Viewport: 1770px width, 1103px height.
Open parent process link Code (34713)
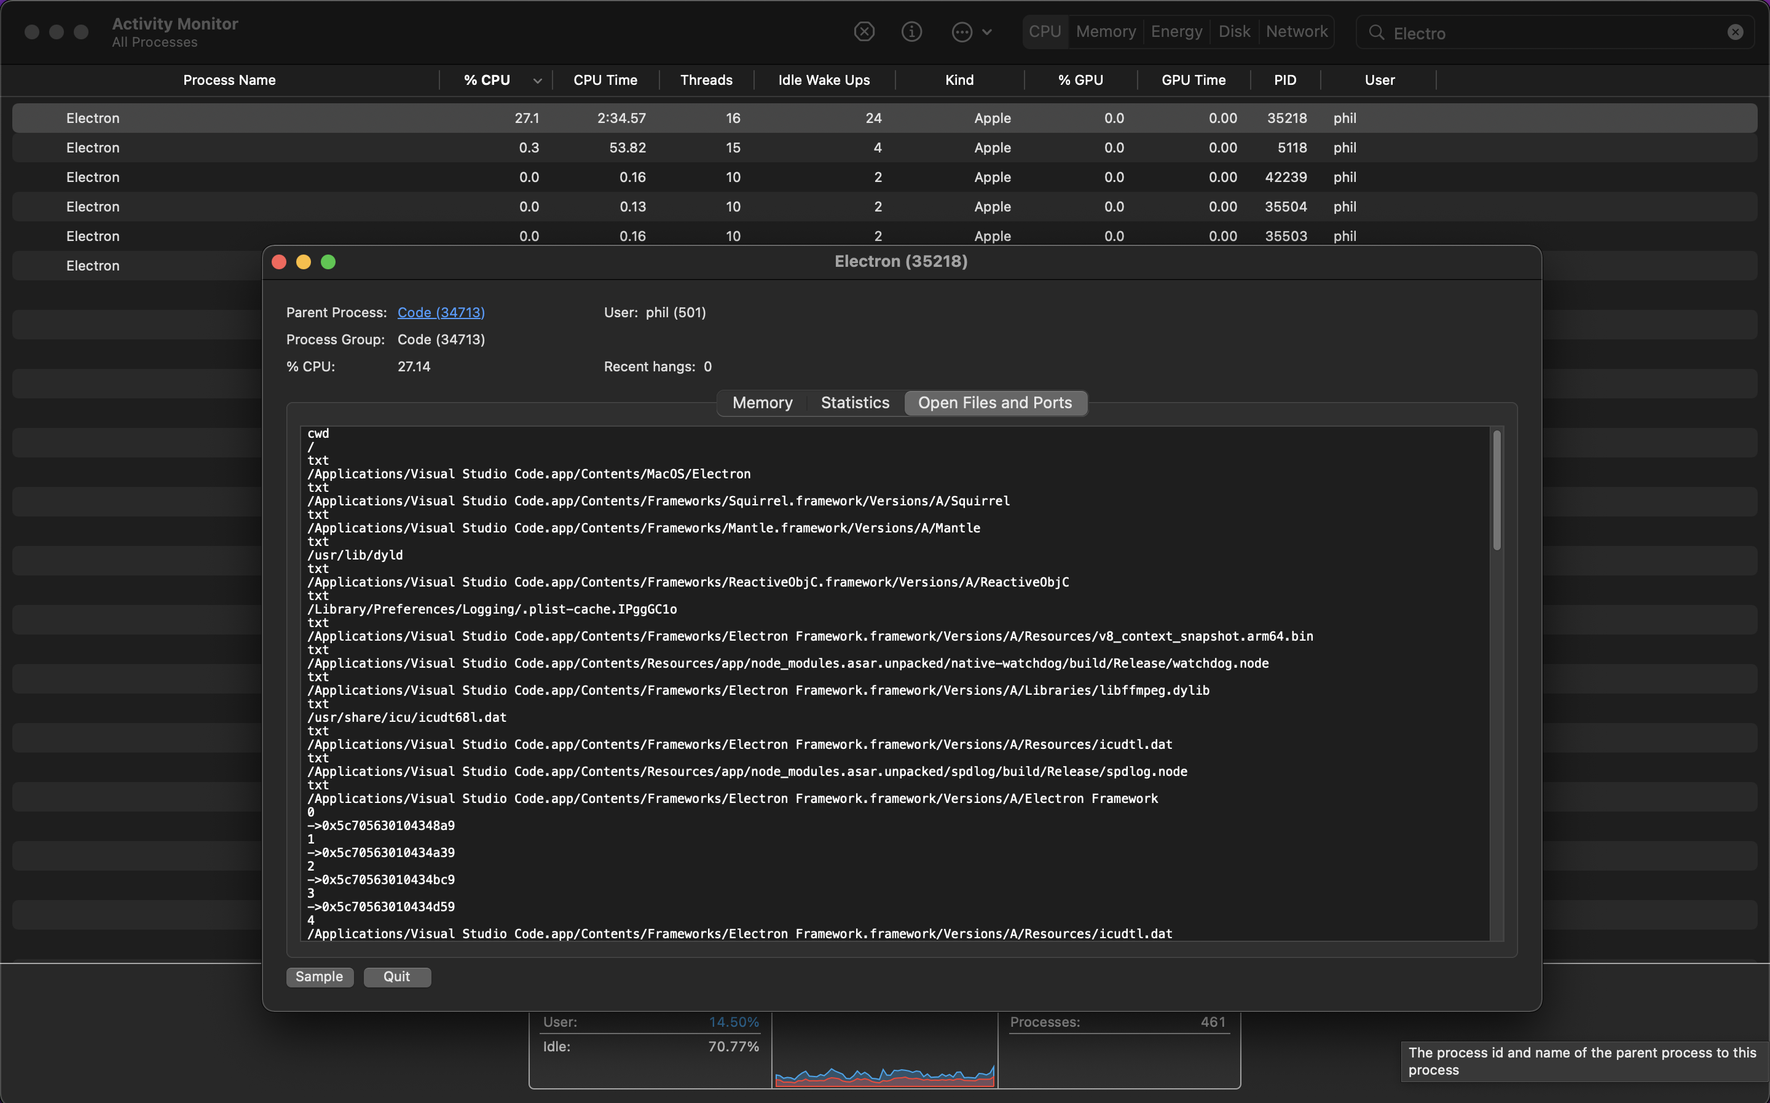coord(440,312)
